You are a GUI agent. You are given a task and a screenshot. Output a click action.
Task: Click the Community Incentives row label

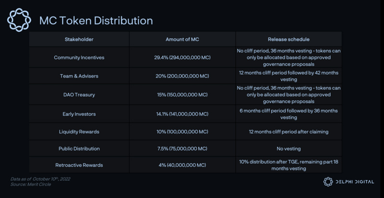pos(79,57)
